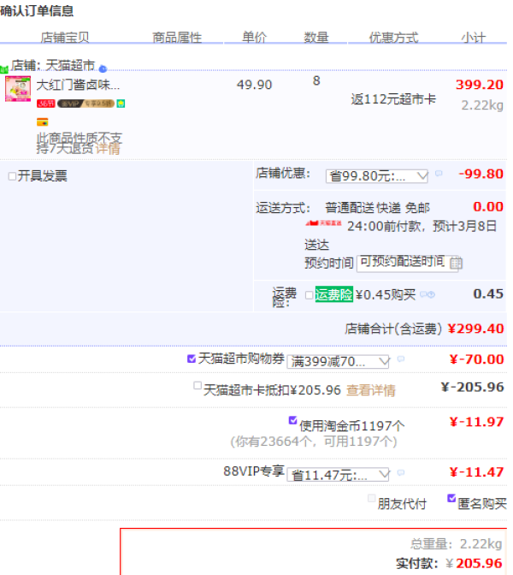Screen dimensions: 513x575
Task: Click the subtotal 399.20
Action: [480, 85]
